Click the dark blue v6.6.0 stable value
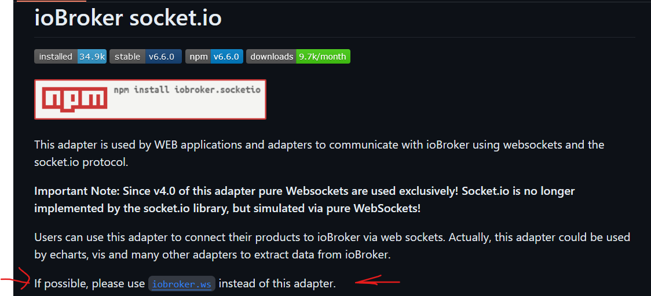651x296 pixels. pyautogui.click(x=163, y=57)
